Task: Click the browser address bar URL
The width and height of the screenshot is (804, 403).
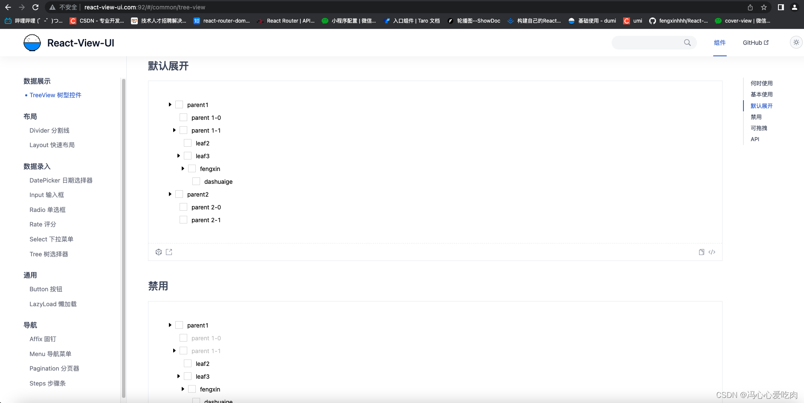Action: (145, 7)
